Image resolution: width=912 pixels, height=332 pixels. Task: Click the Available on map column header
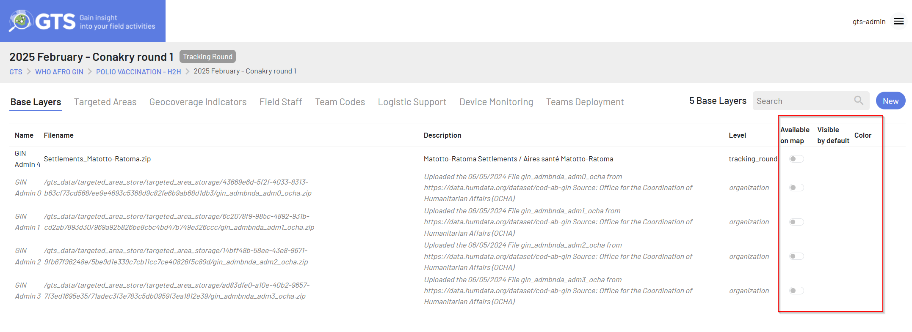click(795, 135)
